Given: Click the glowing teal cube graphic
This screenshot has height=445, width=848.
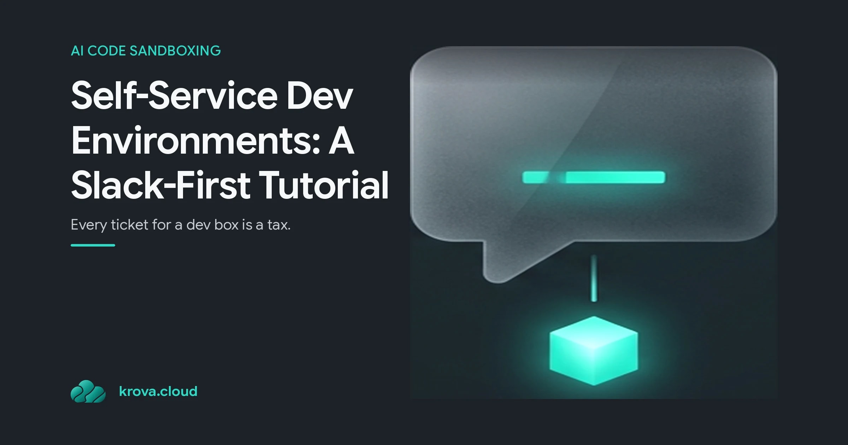Looking at the screenshot, I should click(594, 351).
